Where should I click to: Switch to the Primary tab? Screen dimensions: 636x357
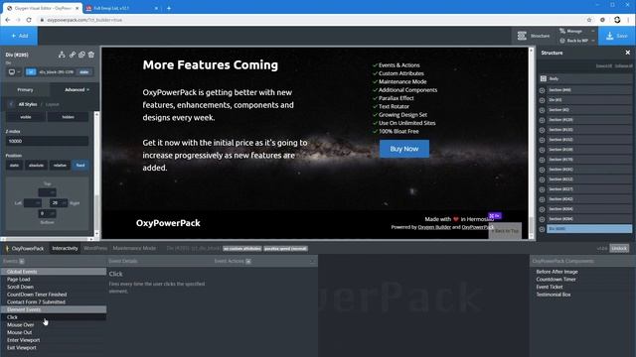(25, 90)
